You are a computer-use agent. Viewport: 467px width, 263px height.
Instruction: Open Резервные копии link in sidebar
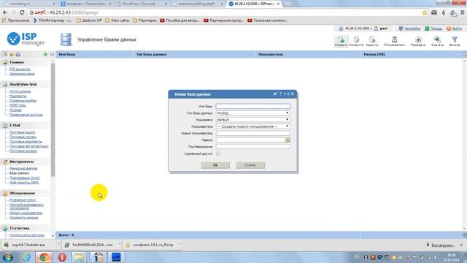tap(23, 200)
